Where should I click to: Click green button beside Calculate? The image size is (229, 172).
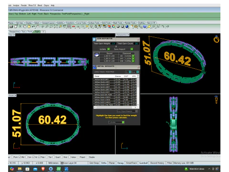(x=123, y=122)
